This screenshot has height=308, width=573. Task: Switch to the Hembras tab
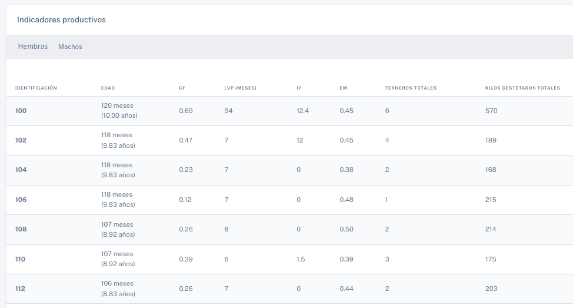coord(32,47)
